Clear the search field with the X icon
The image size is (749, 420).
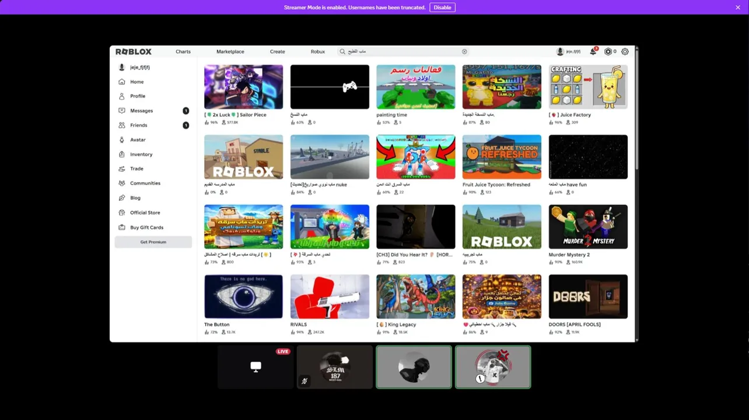[464, 51]
